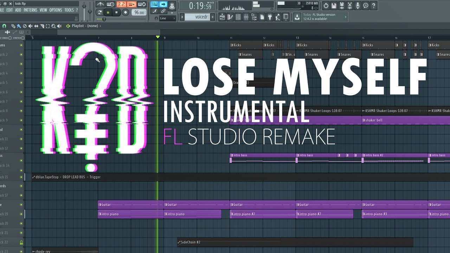This screenshot has height=253, width=450.
Task: Expand arrow below main volume knob
Action: [172, 13]
